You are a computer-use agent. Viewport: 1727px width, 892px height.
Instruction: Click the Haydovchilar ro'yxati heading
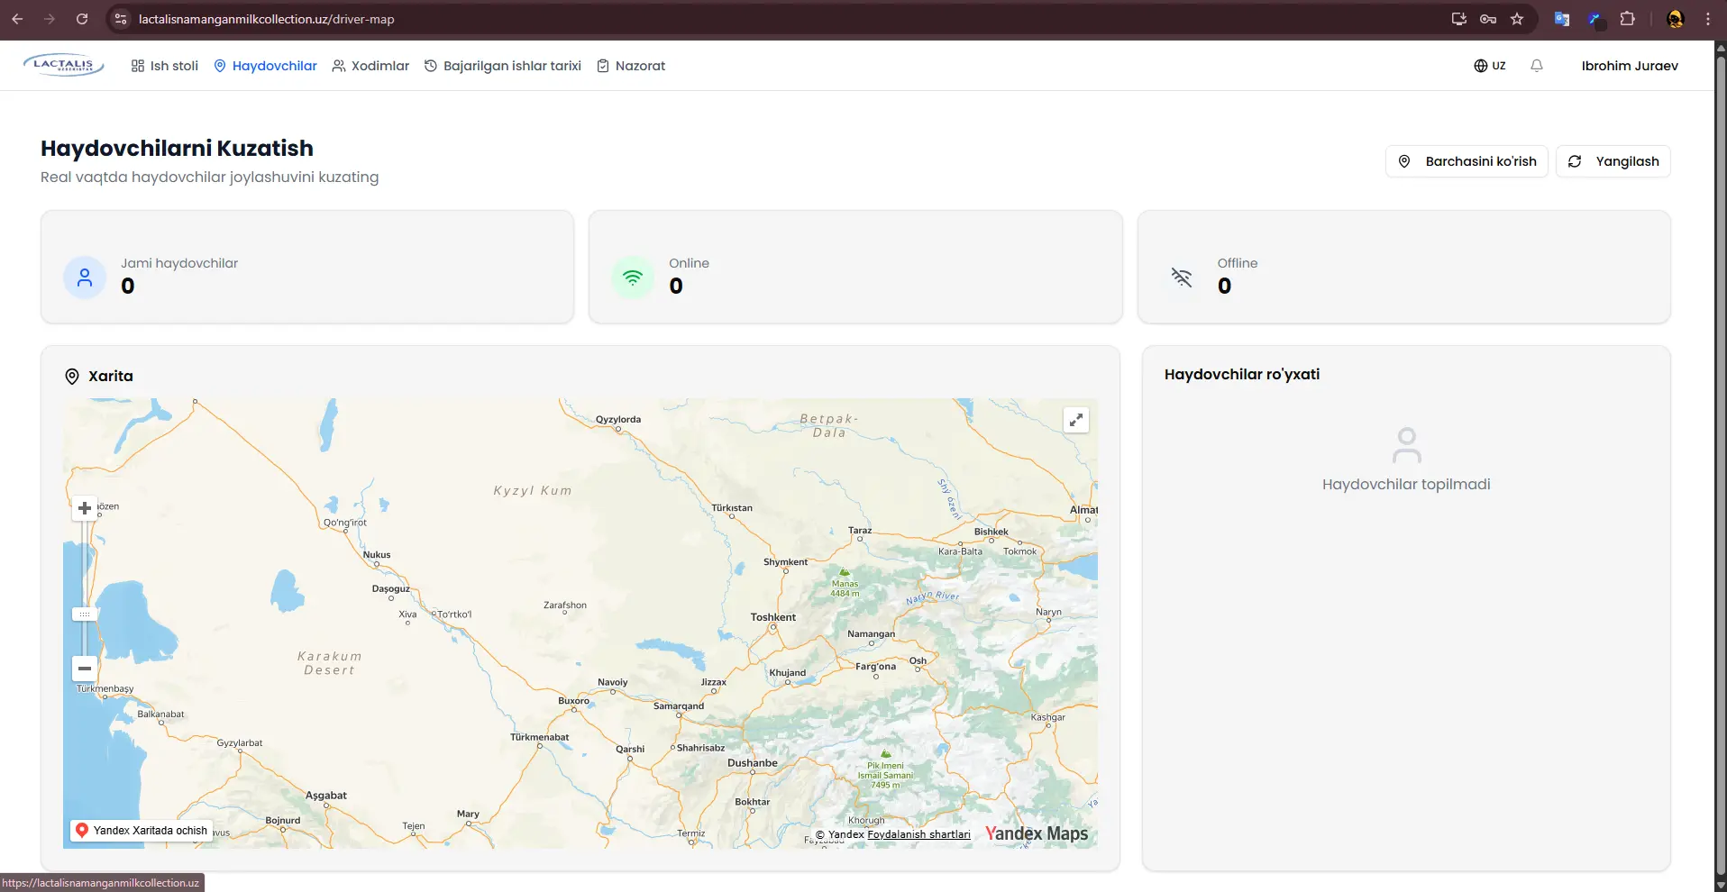pos(1242,375)
